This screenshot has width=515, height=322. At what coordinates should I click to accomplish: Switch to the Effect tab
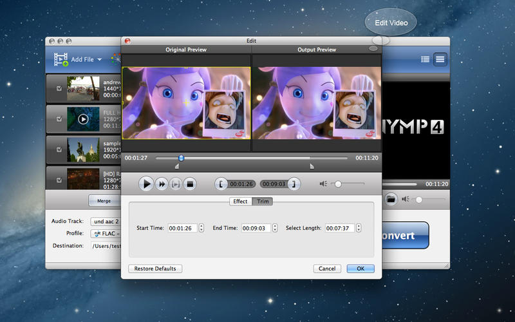240,202
